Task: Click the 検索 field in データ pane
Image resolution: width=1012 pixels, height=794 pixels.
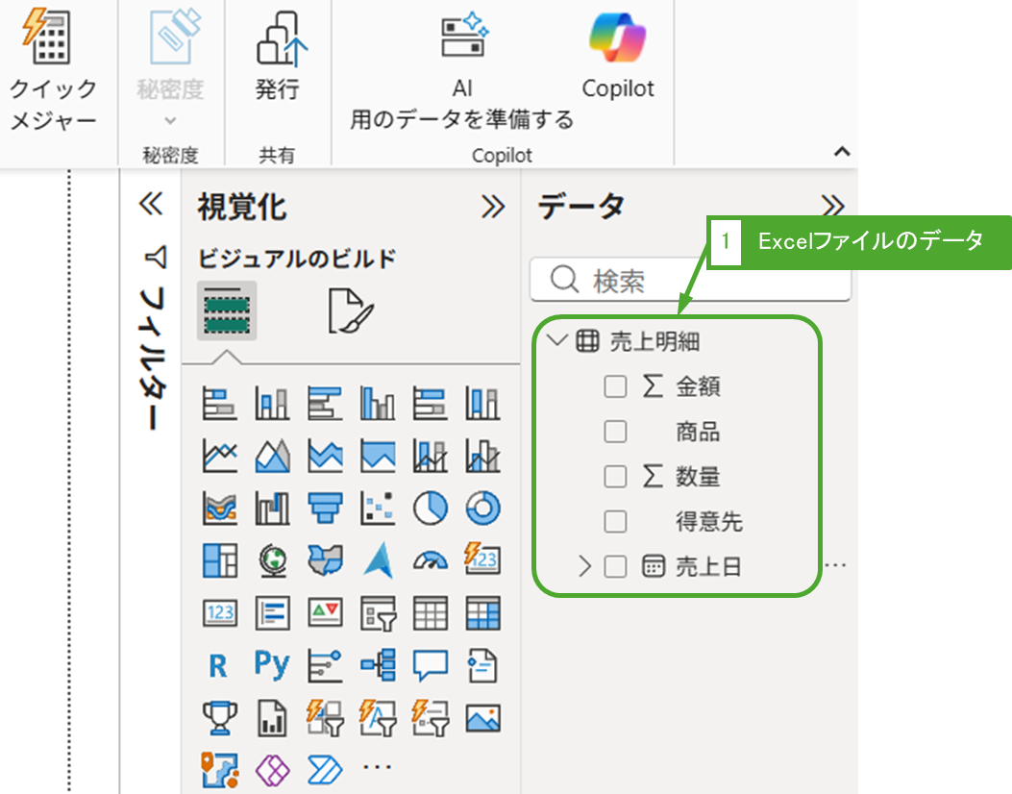Action: pyautogui.click(x=690, y=281)
